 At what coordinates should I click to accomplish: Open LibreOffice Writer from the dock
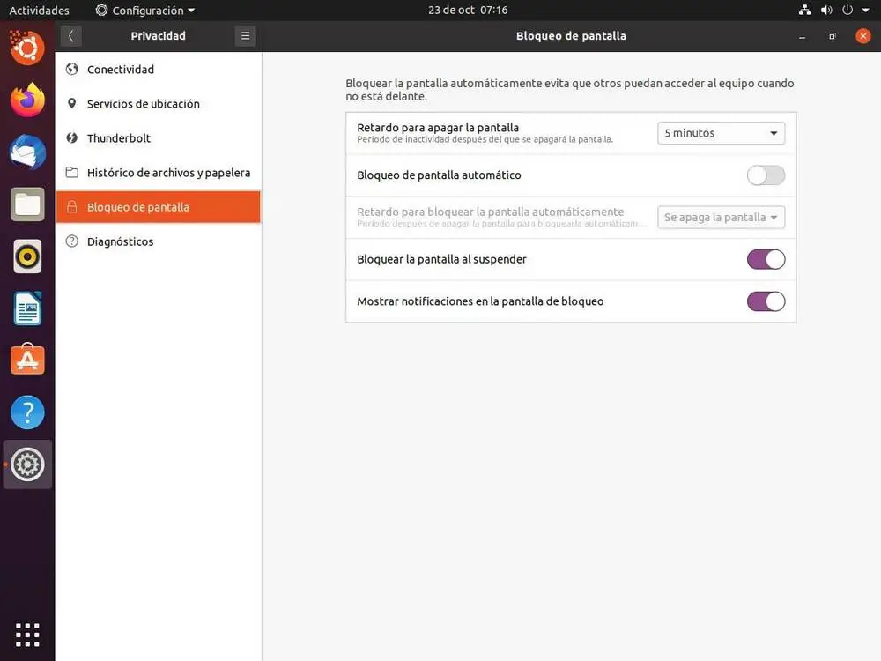27,308
